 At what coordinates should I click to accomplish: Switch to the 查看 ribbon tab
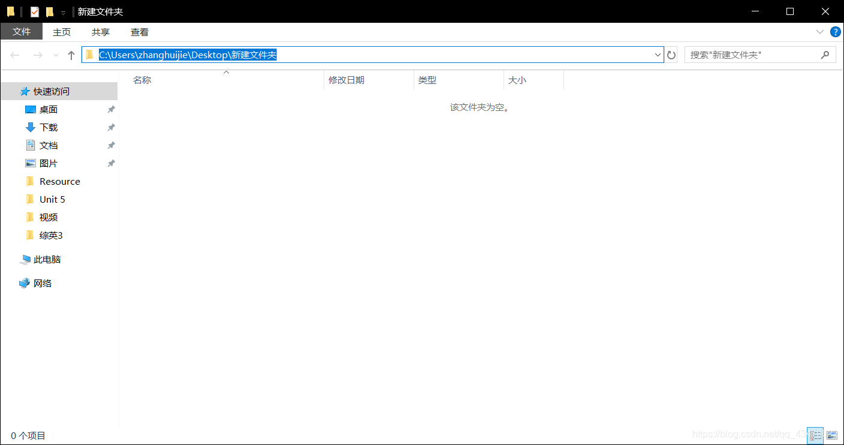click(140, 32)
